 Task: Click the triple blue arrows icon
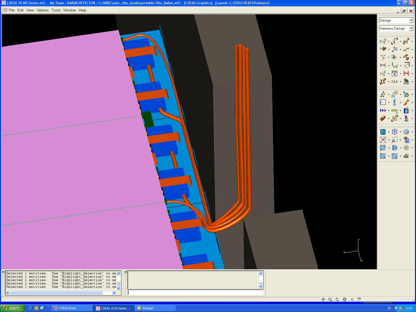point(383,110)
